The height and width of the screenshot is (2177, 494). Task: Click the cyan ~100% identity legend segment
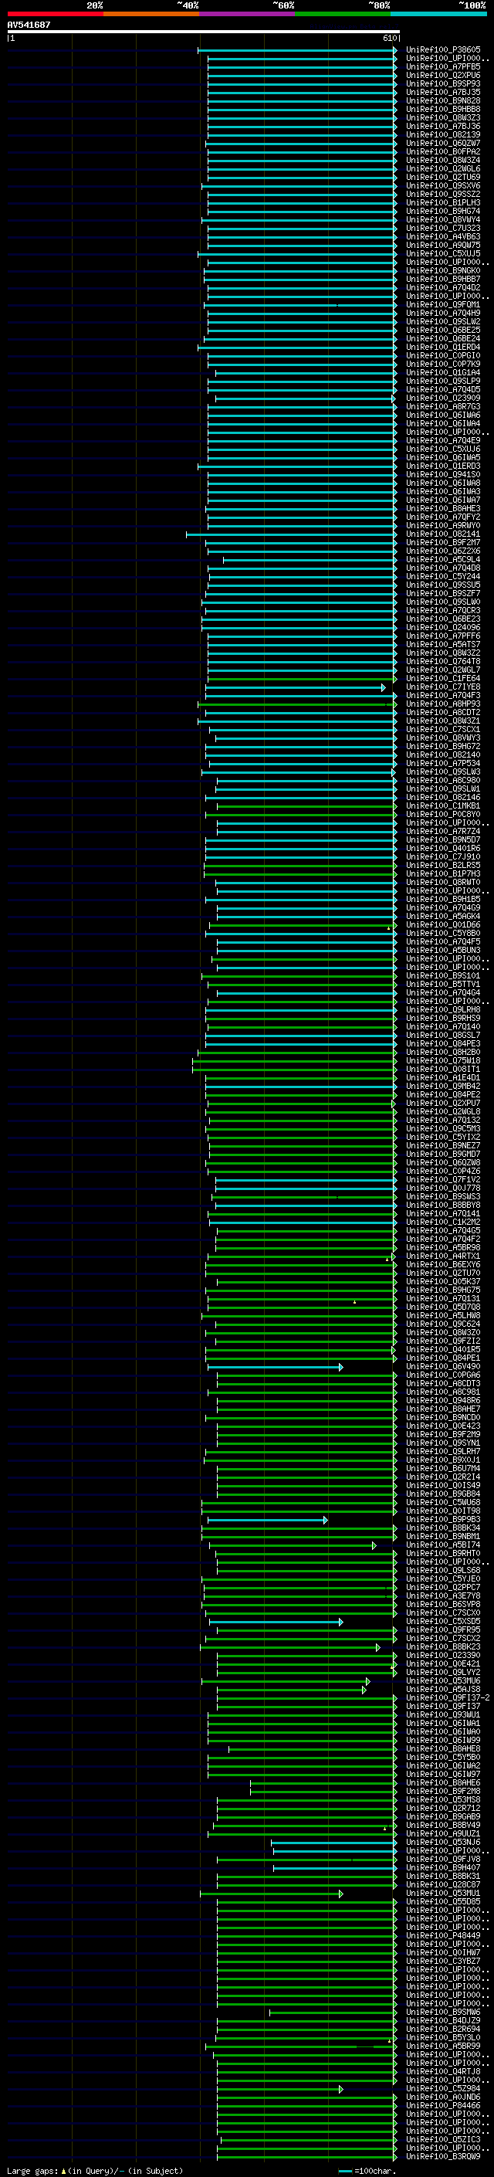tap(438, 14)
